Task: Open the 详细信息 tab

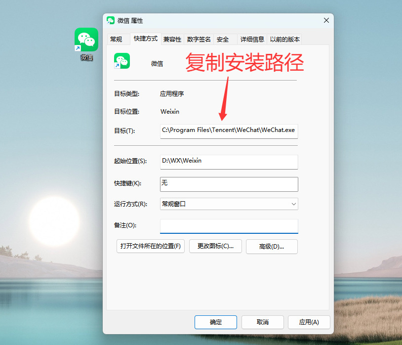Action: 252,39
